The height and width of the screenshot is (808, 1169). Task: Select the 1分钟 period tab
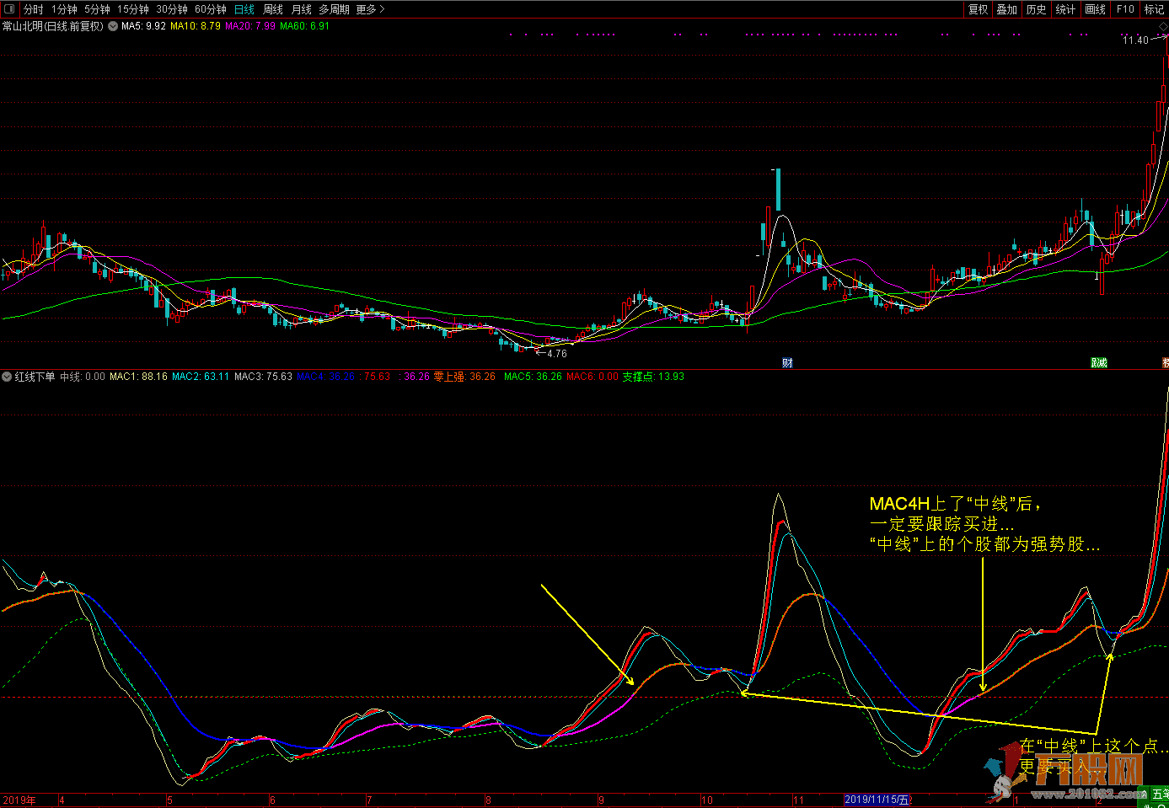point(64,9)
